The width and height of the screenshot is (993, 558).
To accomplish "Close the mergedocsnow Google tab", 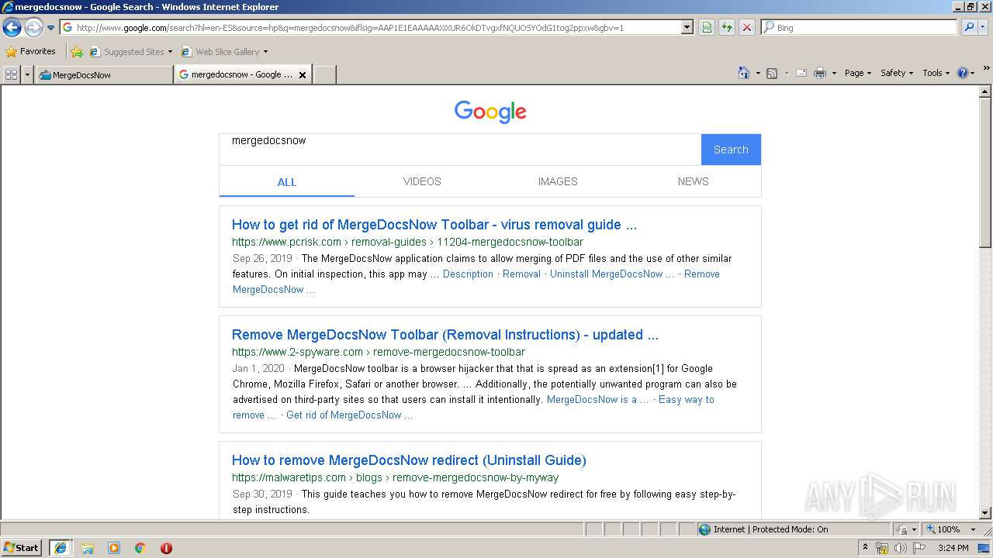I will pyautogui.click(x=303, y=75).
